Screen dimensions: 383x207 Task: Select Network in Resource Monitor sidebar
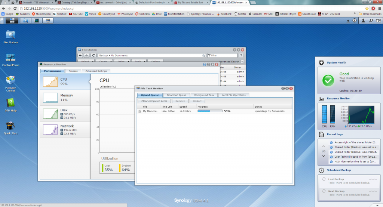(x=65, y=129)
